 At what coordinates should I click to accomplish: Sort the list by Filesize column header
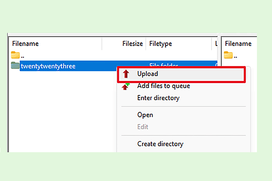point(132,44)
